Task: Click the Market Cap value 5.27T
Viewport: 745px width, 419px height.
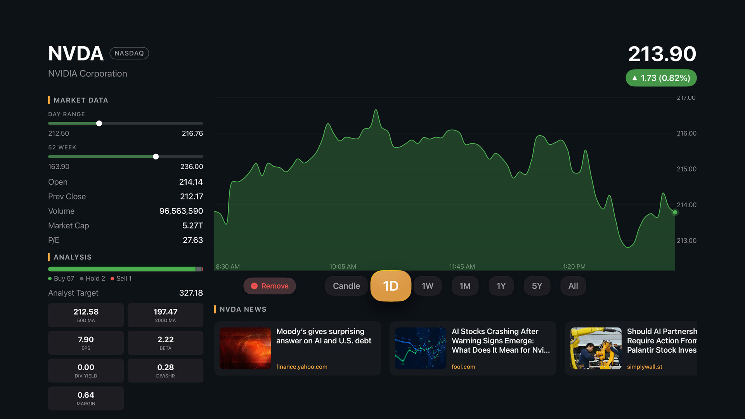Action: point(192,226)
